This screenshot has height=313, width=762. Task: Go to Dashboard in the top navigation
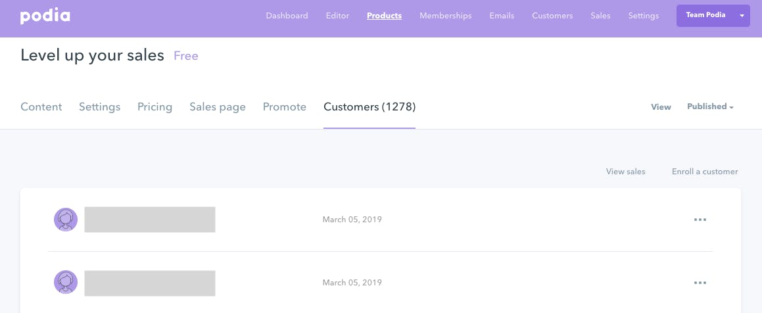coord(287,16)
